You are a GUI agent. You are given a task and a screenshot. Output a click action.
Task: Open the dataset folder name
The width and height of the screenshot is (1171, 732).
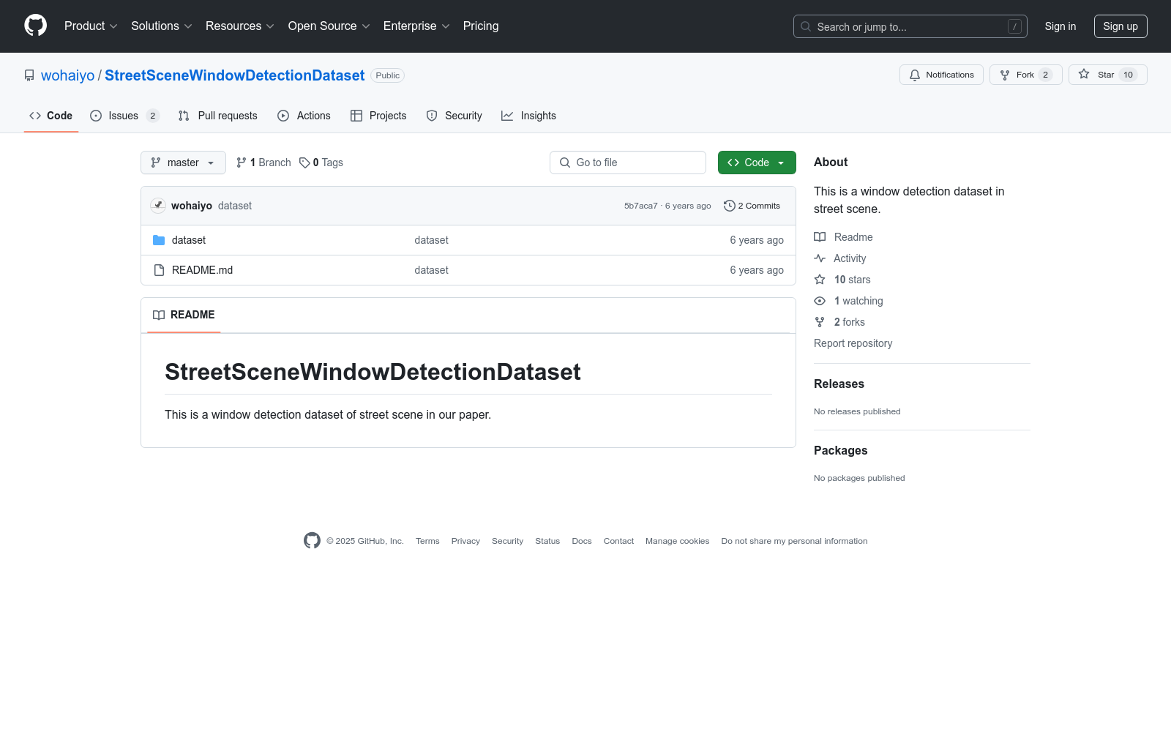tap(189, 240)
